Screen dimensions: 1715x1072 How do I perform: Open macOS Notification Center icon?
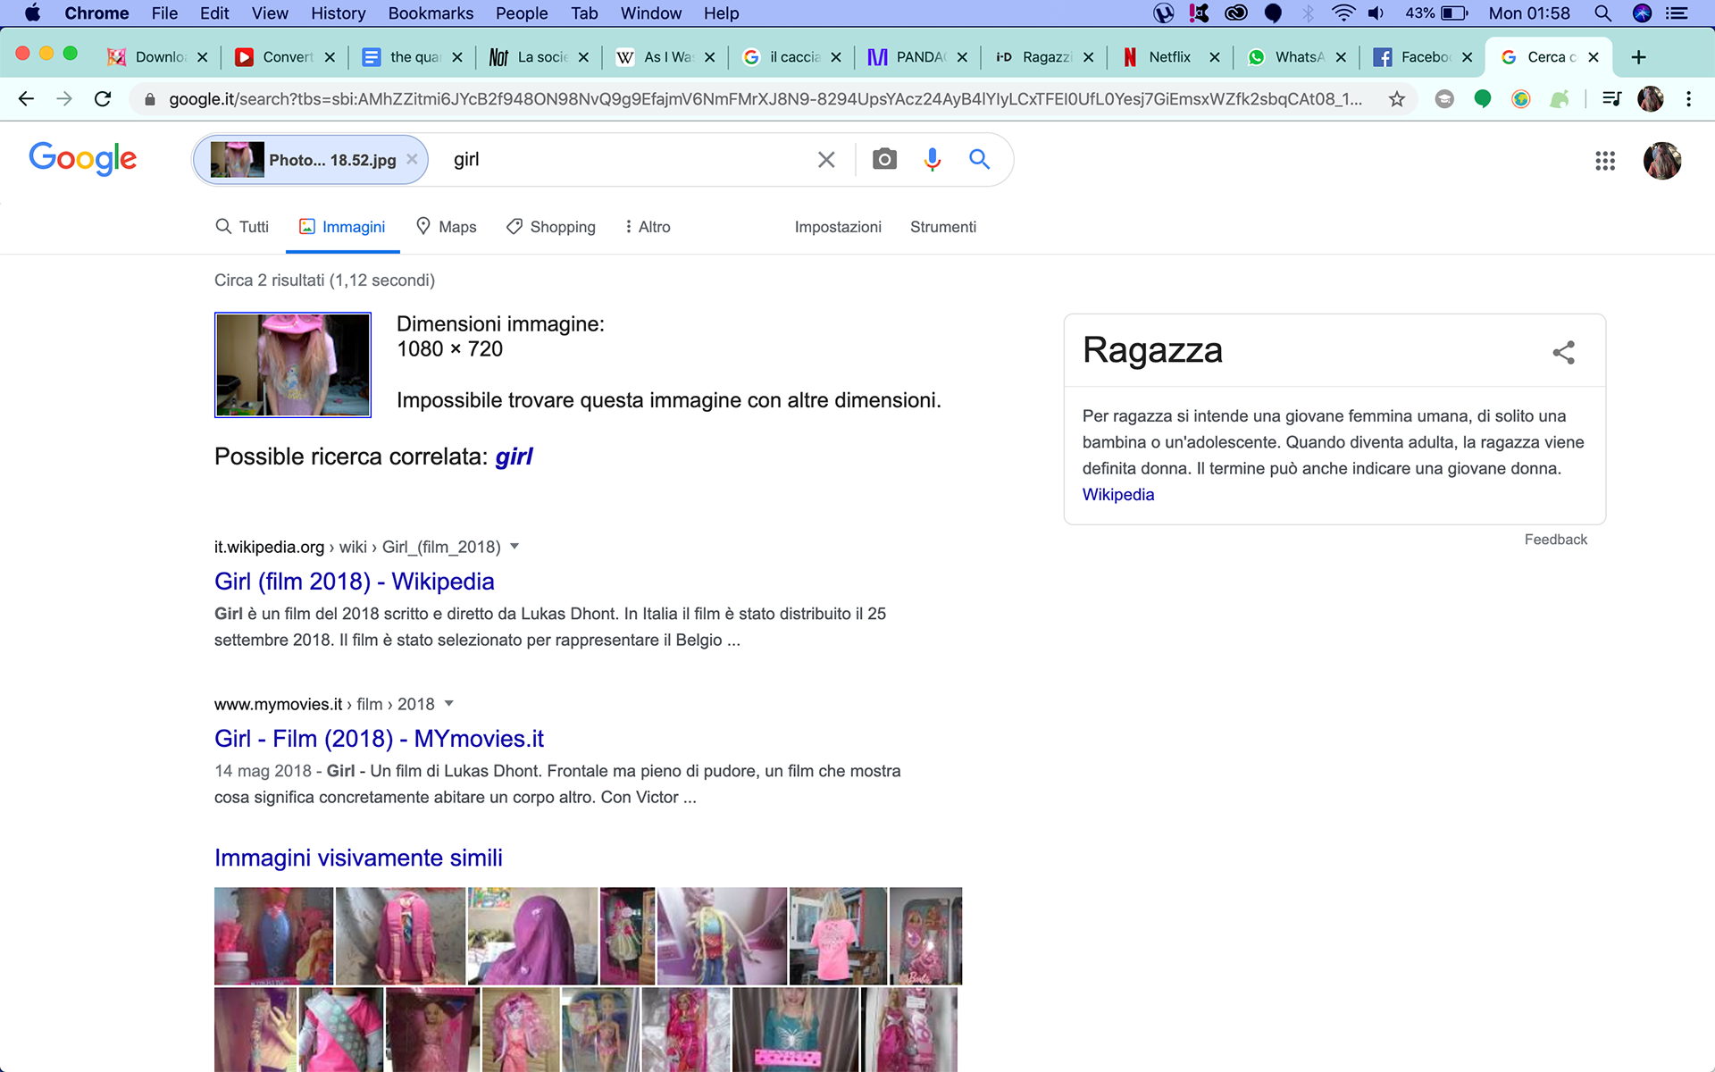pyautogui.click(x=1677, y=13)
